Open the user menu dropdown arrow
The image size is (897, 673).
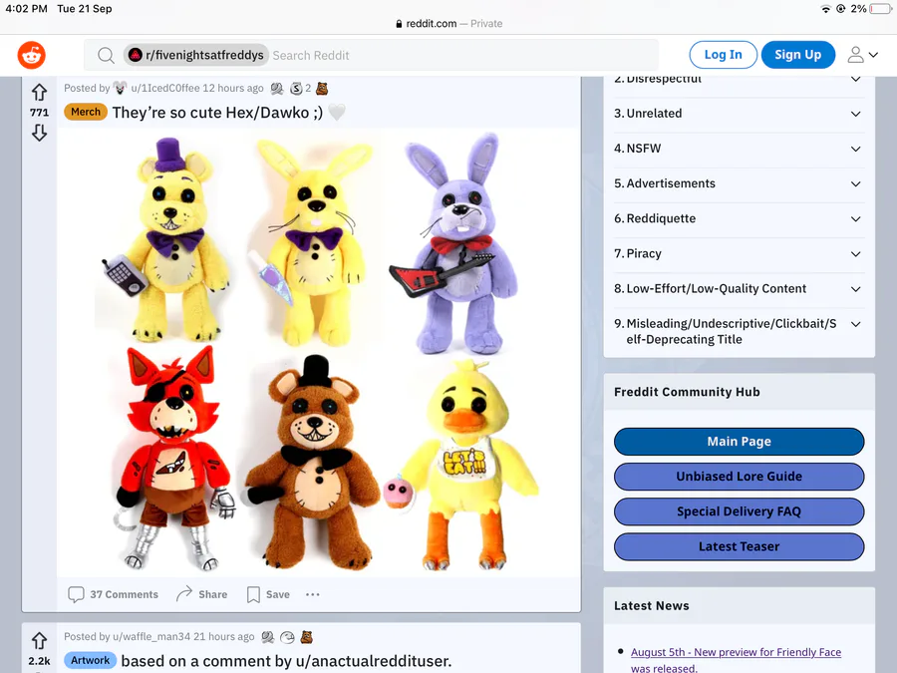873,55
